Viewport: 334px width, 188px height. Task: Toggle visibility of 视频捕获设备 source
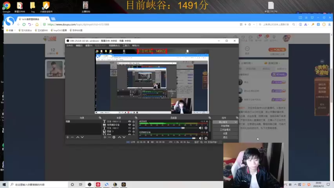pyautogui.click(x=129, y=124)
